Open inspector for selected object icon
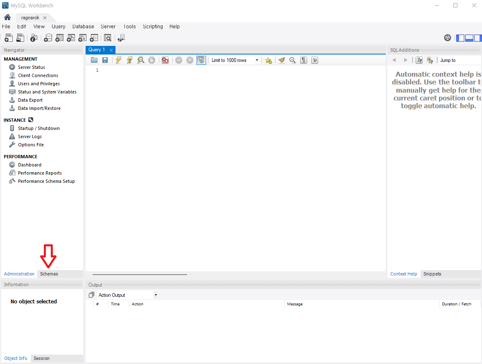482x364 pixels. click(x=34, y=38)
